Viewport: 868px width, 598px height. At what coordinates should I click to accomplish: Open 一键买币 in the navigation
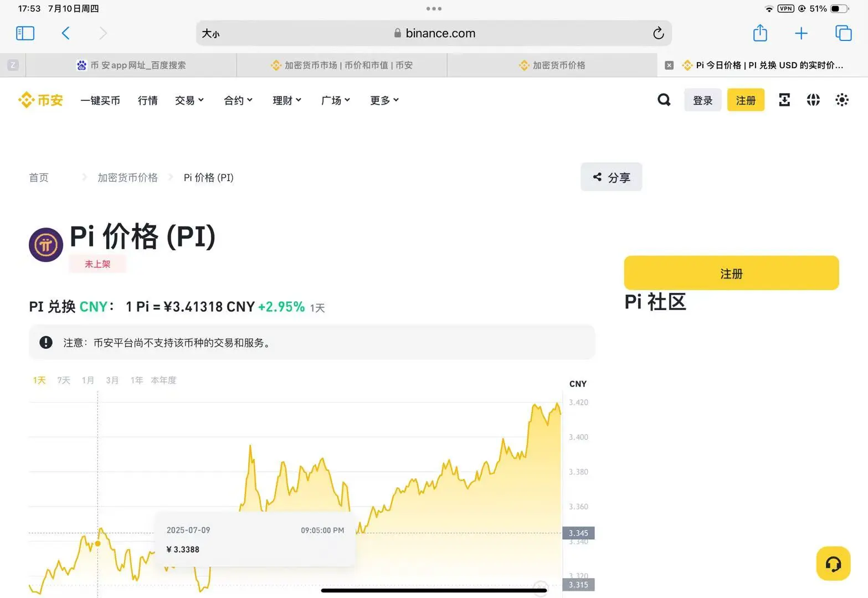[x=100, y=100]
